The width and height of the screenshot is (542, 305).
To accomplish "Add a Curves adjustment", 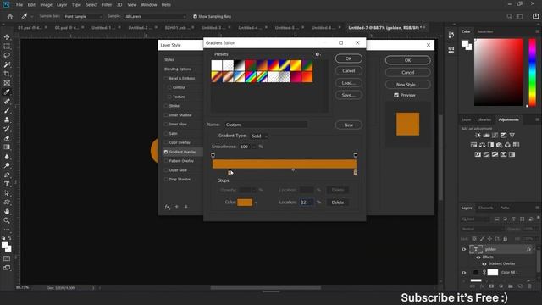I will click(x=495, y=136).
